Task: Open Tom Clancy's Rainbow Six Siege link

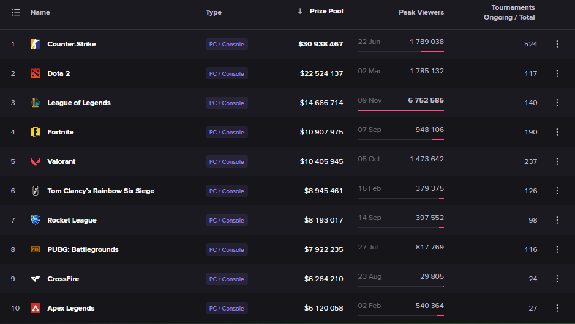Action: pos(100,191)
